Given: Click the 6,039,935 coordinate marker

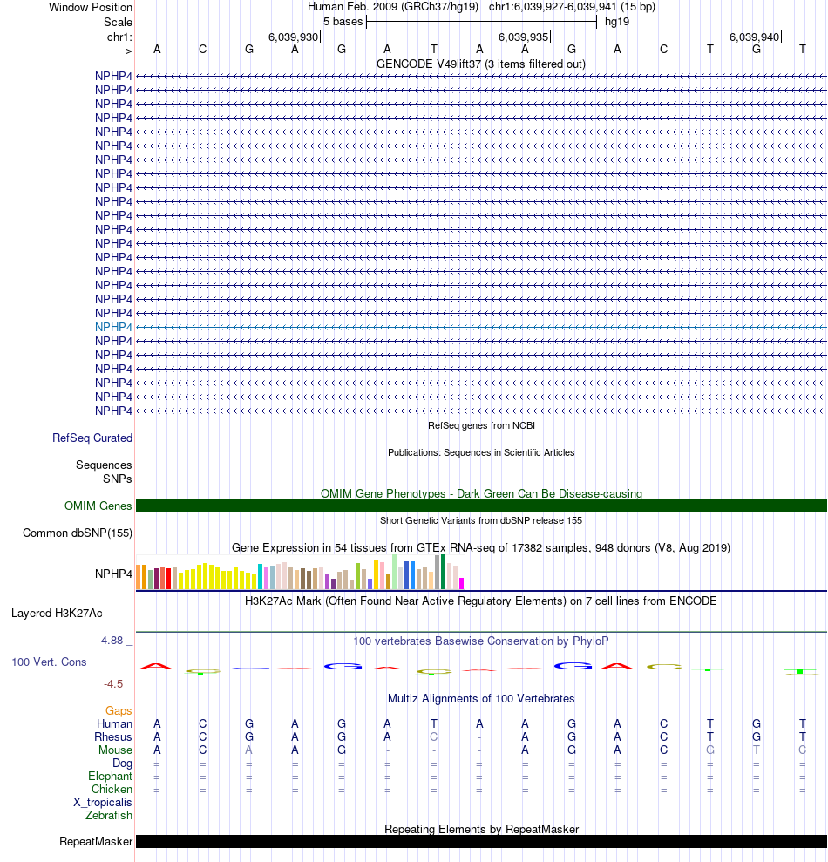Looking at the screenshot, I should coord(524,37).
